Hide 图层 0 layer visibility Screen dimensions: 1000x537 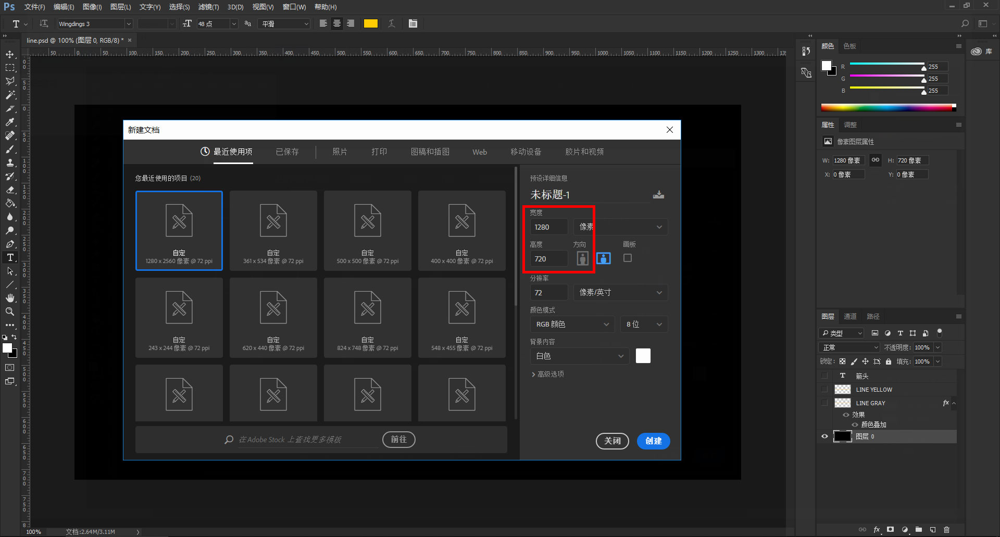click(824, 436)
